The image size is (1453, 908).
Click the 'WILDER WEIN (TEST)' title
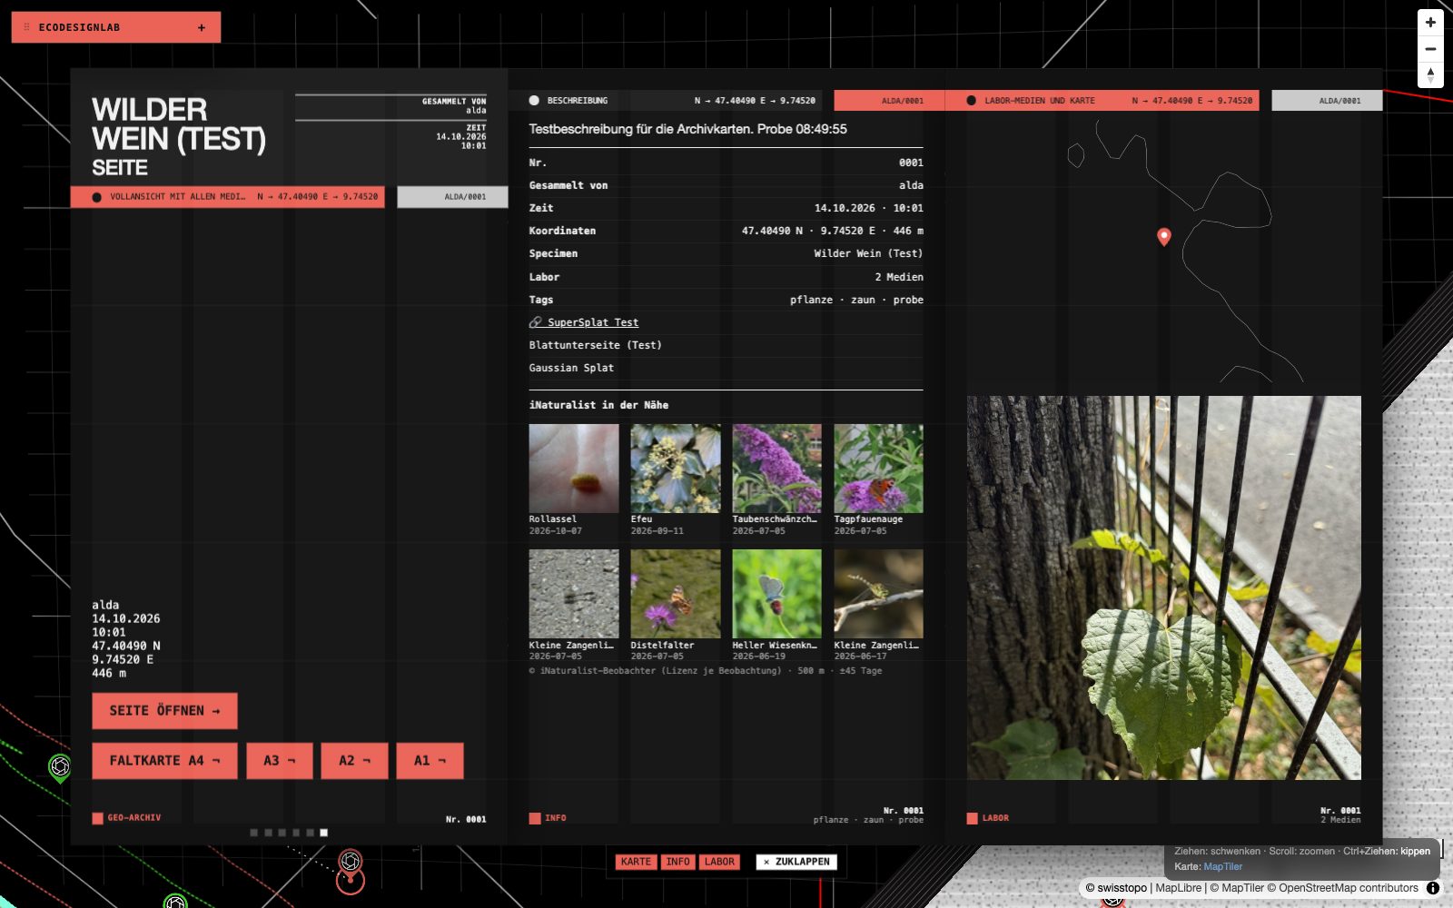pos(179,124)
